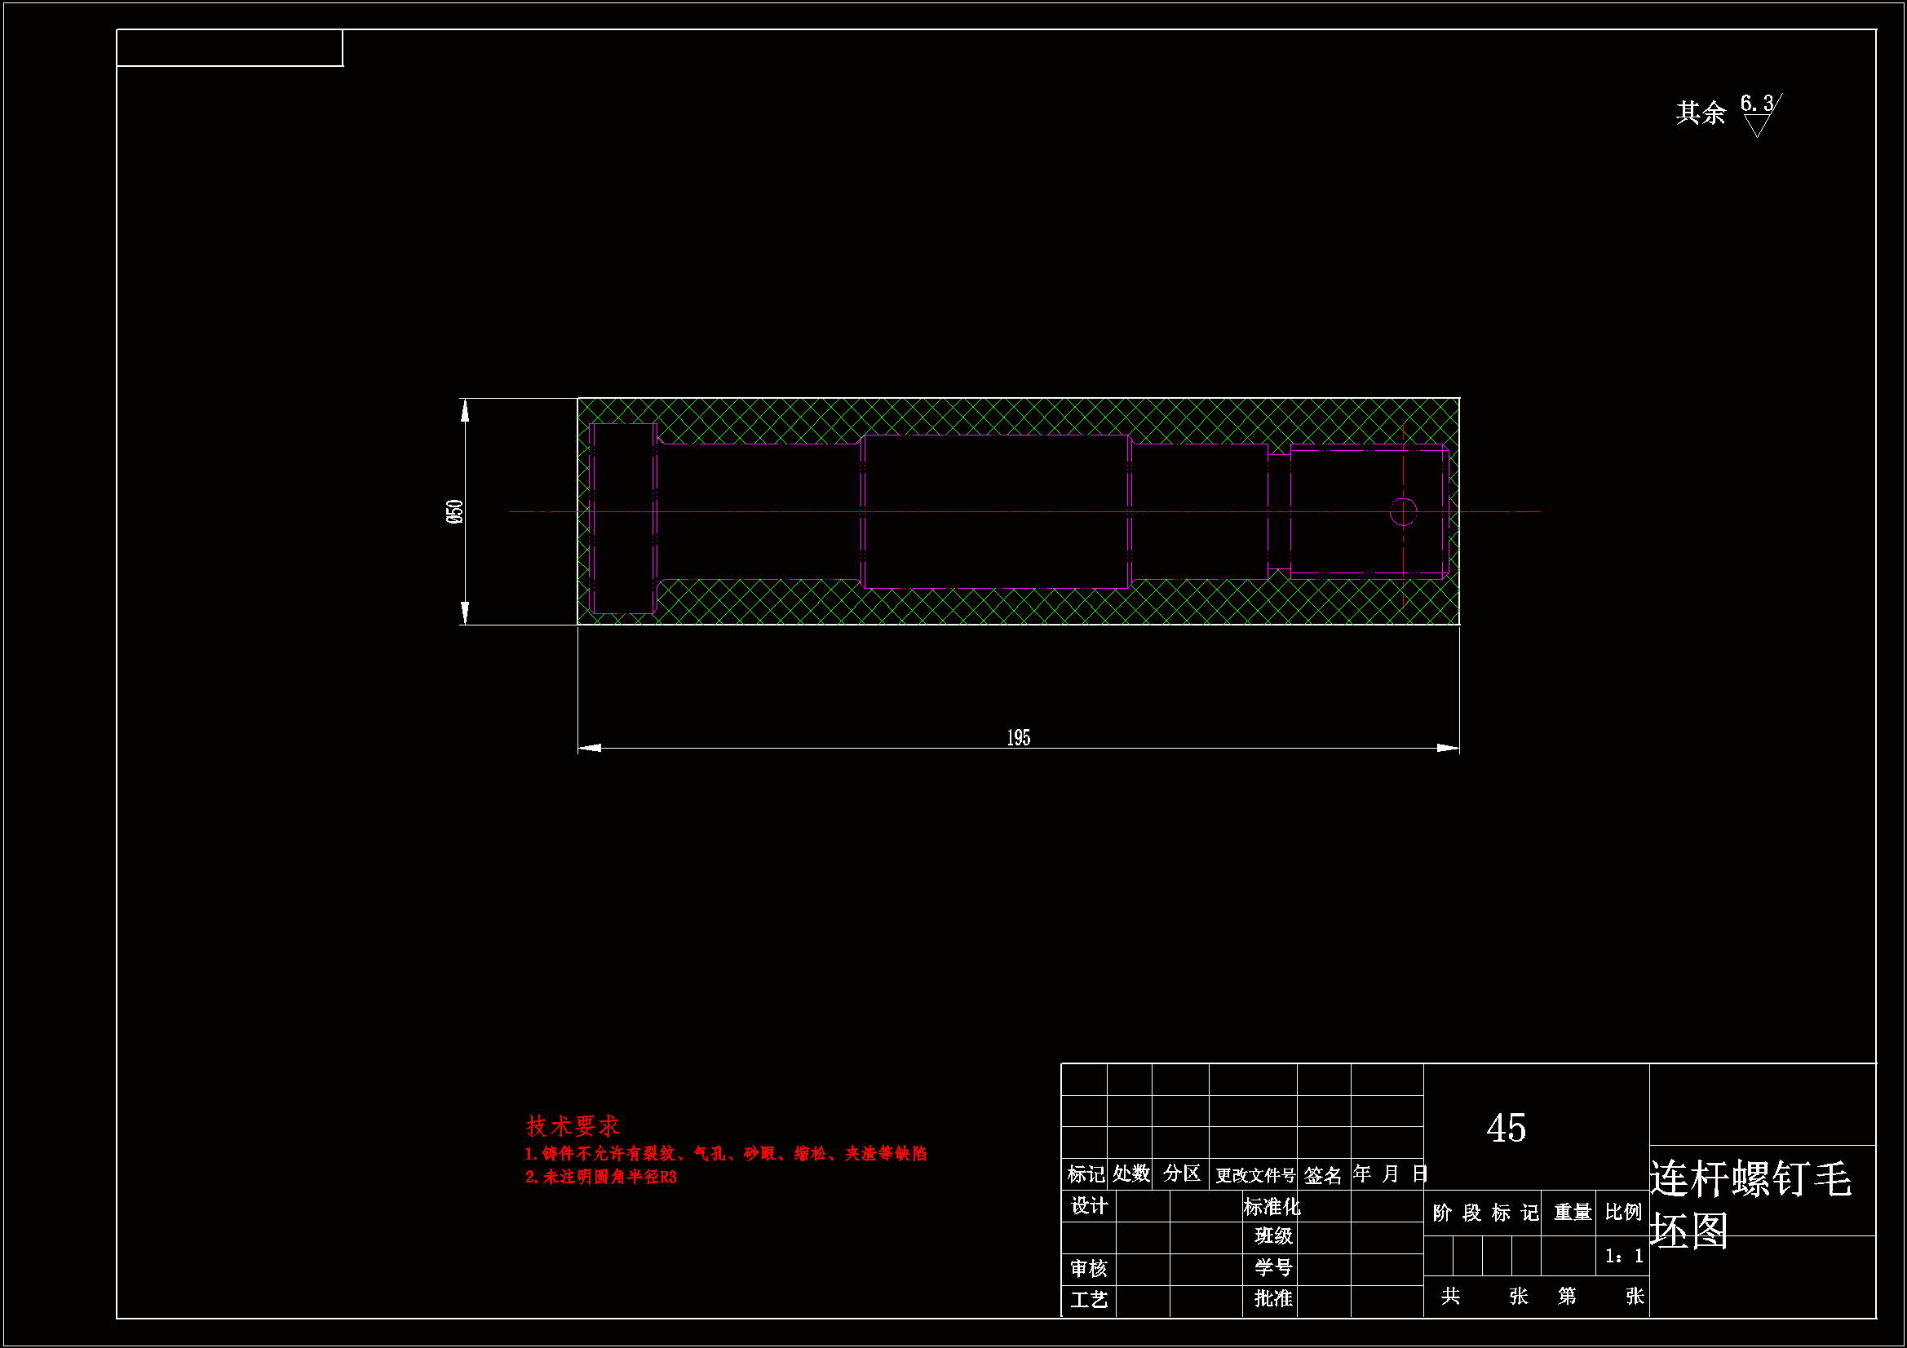Select the 工艺 cell in title block

pos(1089,1300)
